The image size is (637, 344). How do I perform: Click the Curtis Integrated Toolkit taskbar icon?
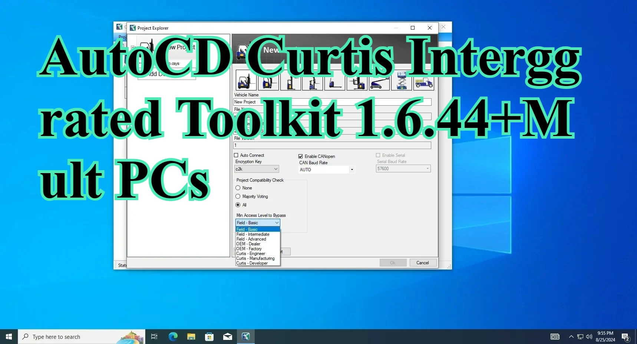[246, 336]
